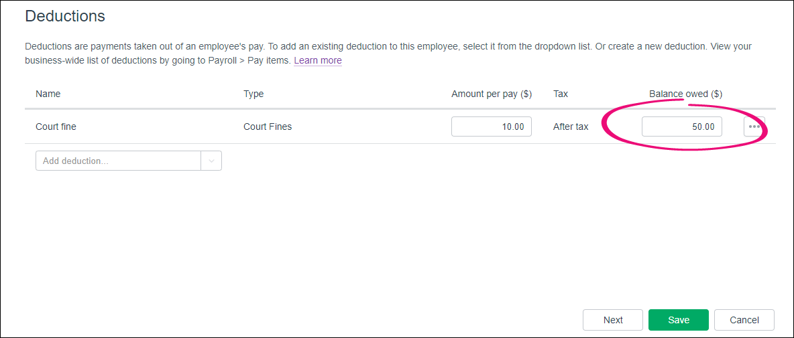Expand the Add deduction dropdown arrow

[x=212, y=161]
